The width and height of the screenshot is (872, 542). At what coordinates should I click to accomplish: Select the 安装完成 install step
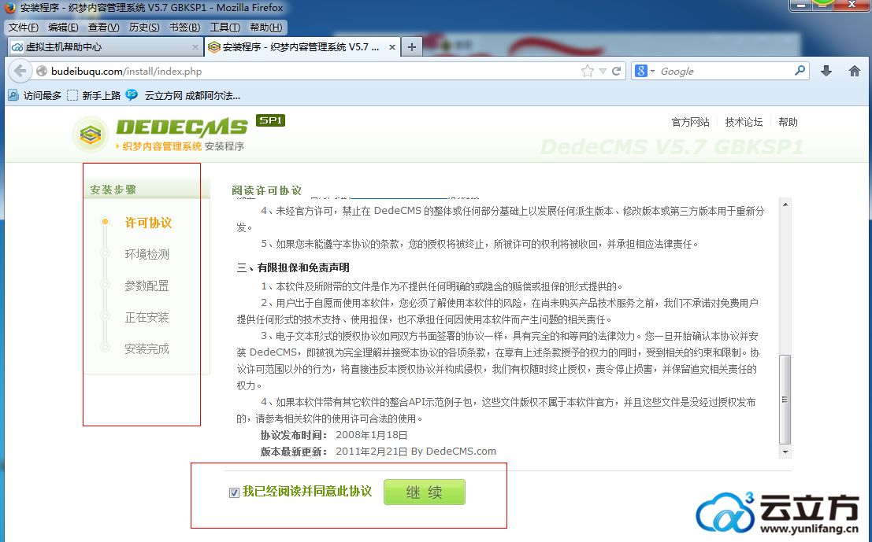[147, 348]
